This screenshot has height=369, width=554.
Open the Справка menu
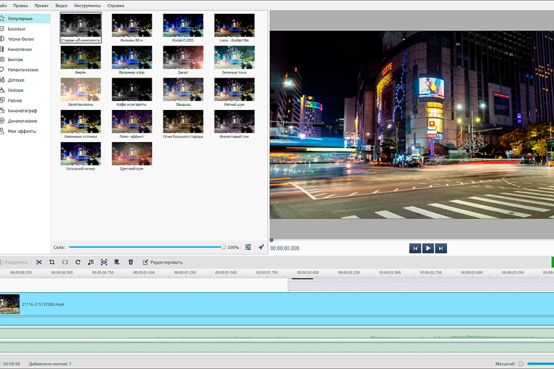click(x=116, y=6)
